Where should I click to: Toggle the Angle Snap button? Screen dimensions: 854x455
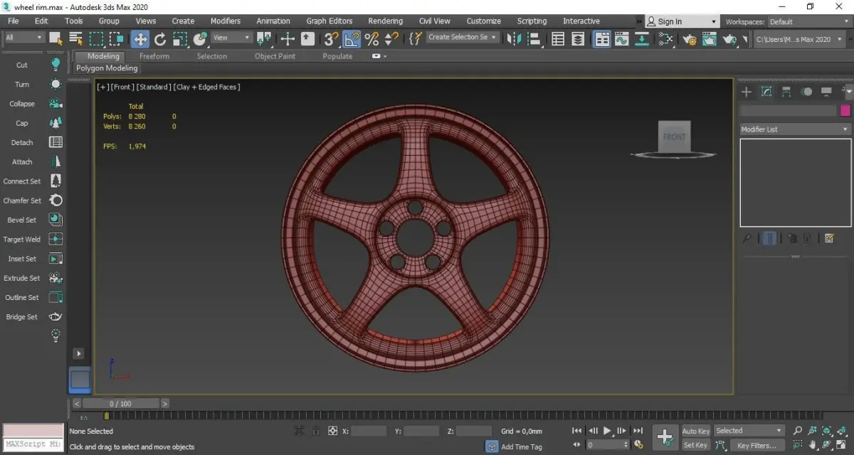click(x=351, y=38)
